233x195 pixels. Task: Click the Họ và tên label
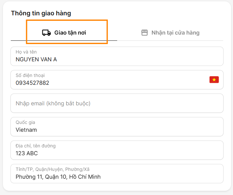(x=26, y=52)
